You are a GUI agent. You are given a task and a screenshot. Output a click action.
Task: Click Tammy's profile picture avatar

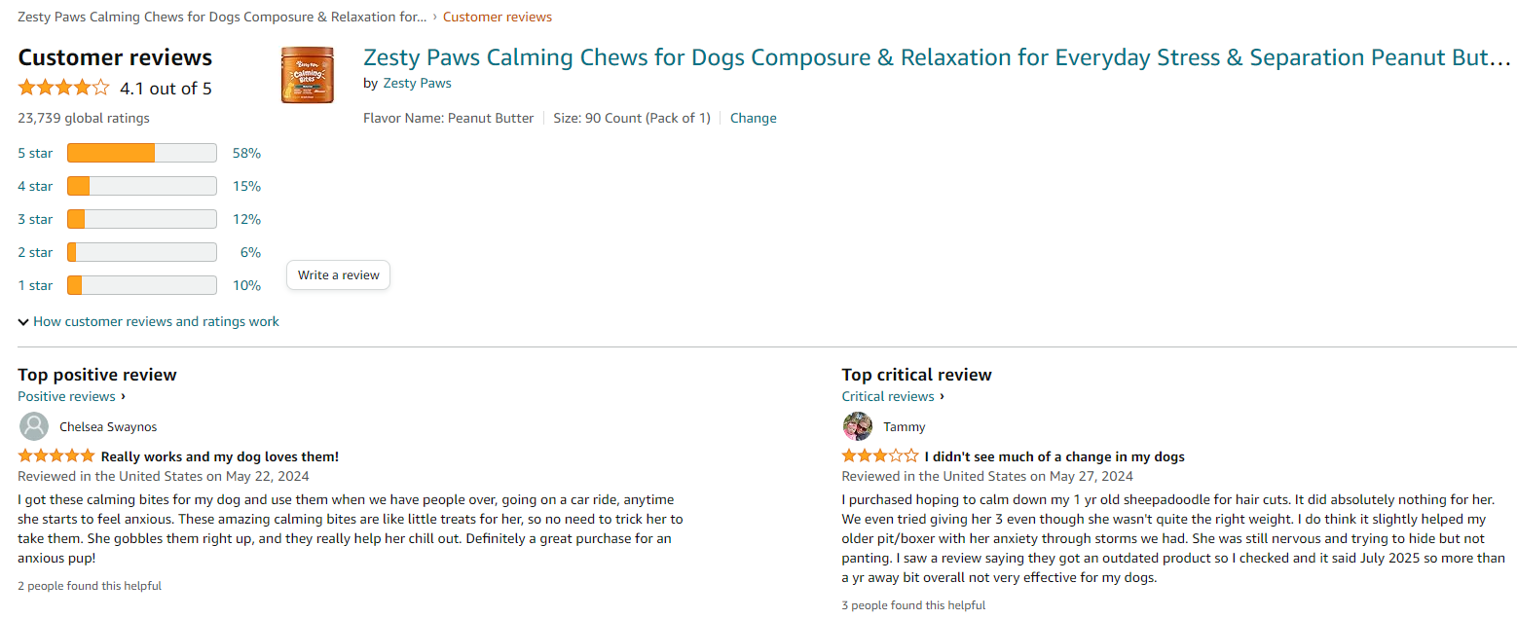click(x=858, y=426)
